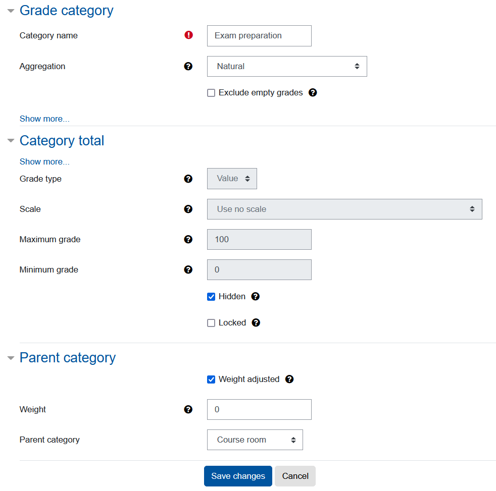This screenshot has height=491, width=496.
Task: Open help icon next to Weight adjusted
Action: tap(289, 379)
